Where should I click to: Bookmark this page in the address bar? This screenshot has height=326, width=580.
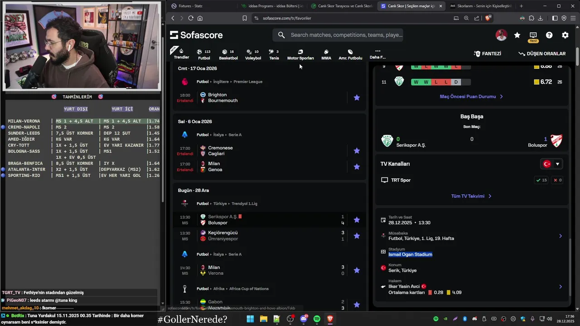coord(245,18)
